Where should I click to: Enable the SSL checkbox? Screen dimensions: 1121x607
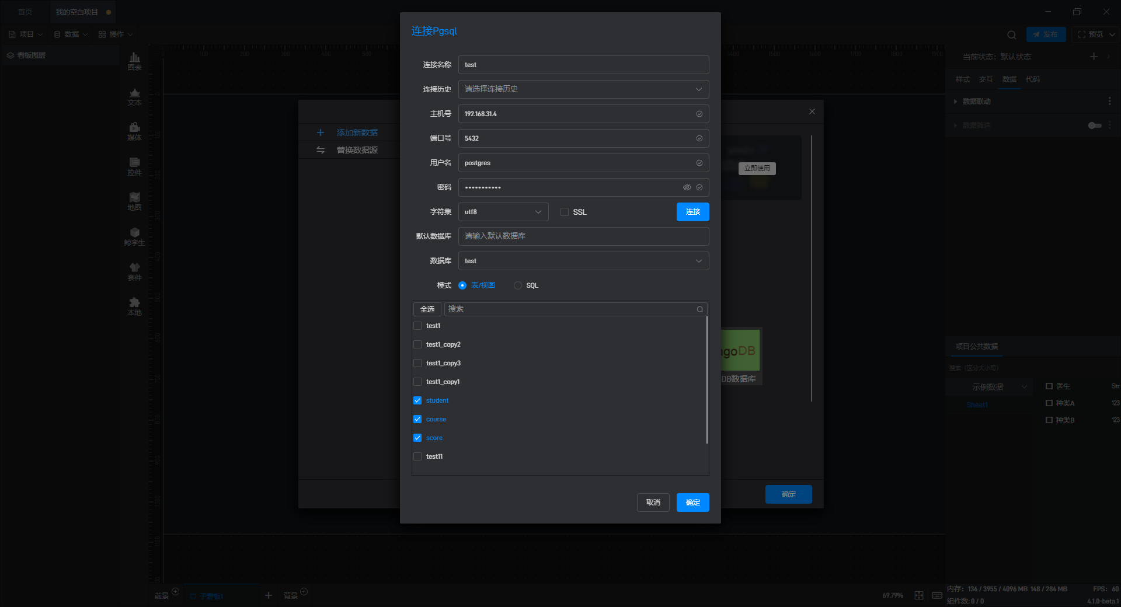[565, 212]
